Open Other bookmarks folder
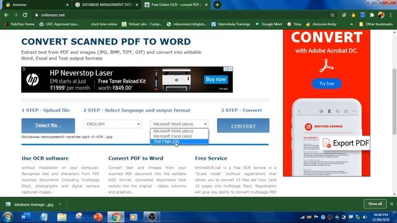This screenshot has width=397, height=223. tap(376, 24)
